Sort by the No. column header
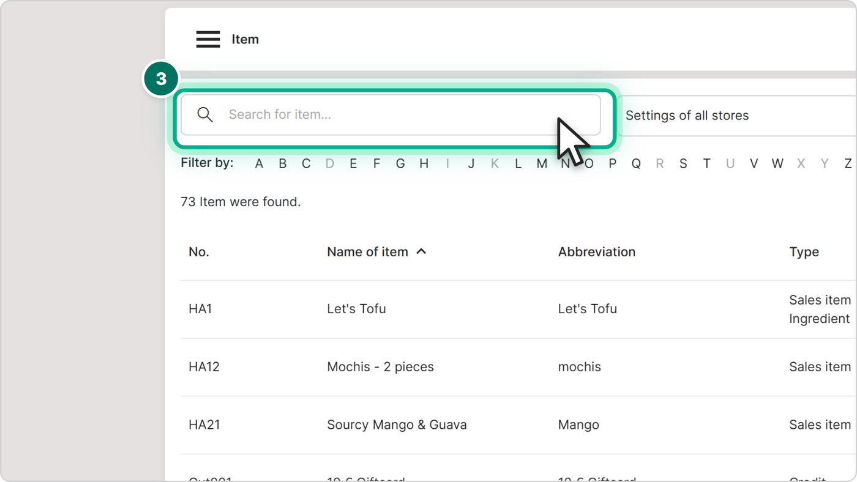Viewport: 857px width, 482px height. point(198,251)
